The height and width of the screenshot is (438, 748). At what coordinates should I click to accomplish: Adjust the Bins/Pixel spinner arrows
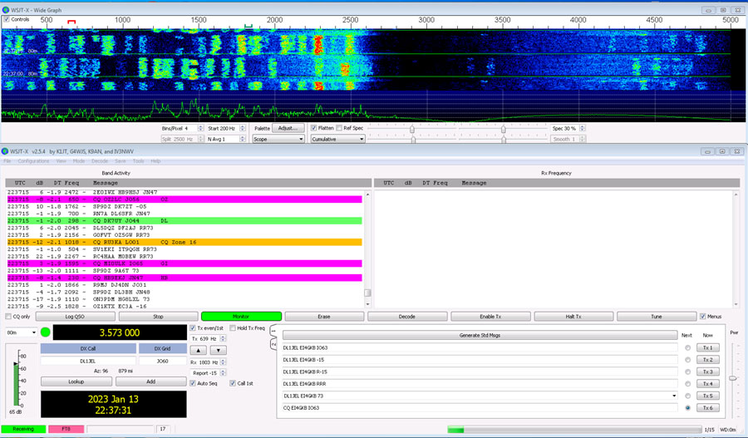pyautogui.click(x=200, y=128)
